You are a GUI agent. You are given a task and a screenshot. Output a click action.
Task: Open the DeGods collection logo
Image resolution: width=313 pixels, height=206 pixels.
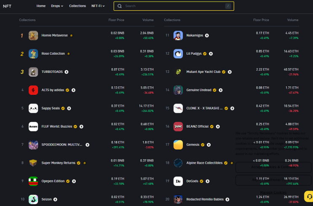pos(178,181)
